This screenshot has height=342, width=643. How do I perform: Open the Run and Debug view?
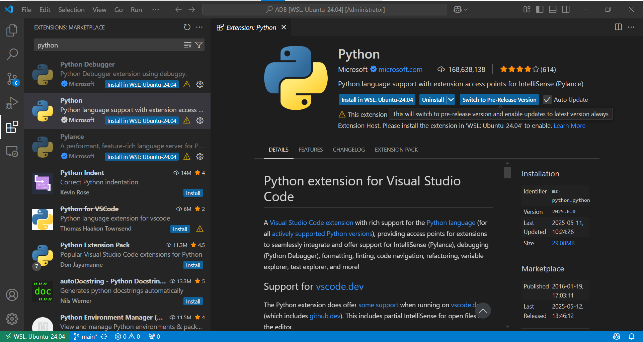click(12, 103)
